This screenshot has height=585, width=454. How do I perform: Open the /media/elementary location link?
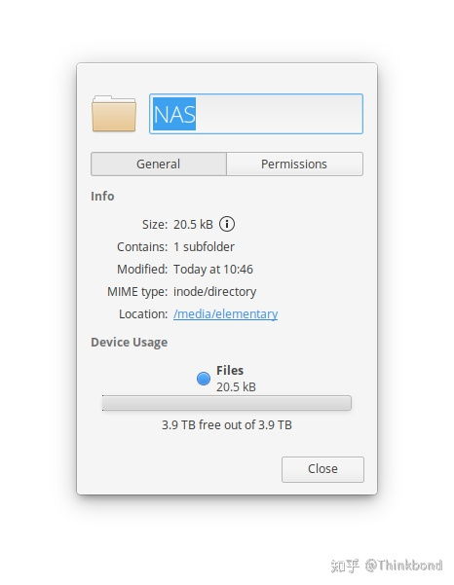[x=225, y=313]
